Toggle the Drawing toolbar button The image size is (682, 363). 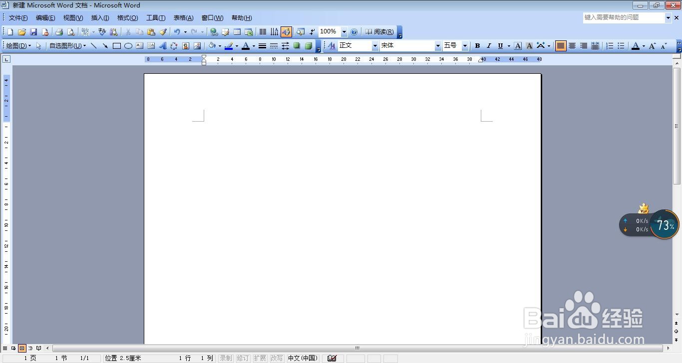(286, 32)
